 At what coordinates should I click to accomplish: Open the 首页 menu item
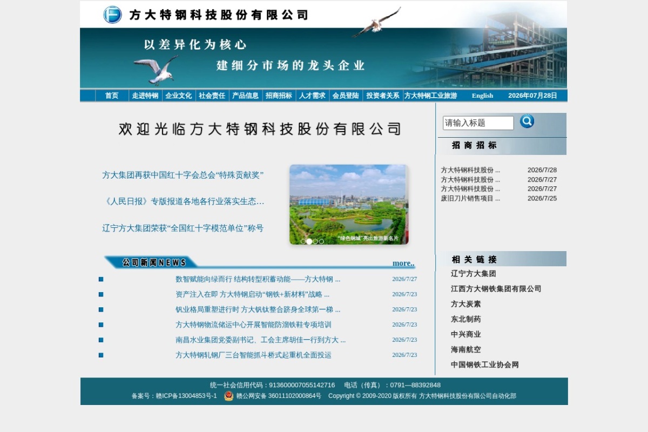pos(112,96)
